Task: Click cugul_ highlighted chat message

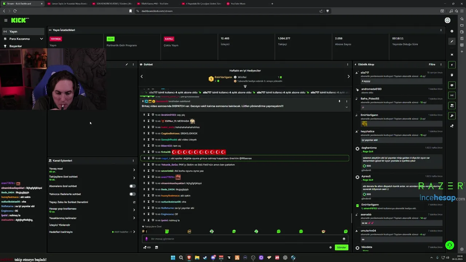Action: tap(245, 158)
